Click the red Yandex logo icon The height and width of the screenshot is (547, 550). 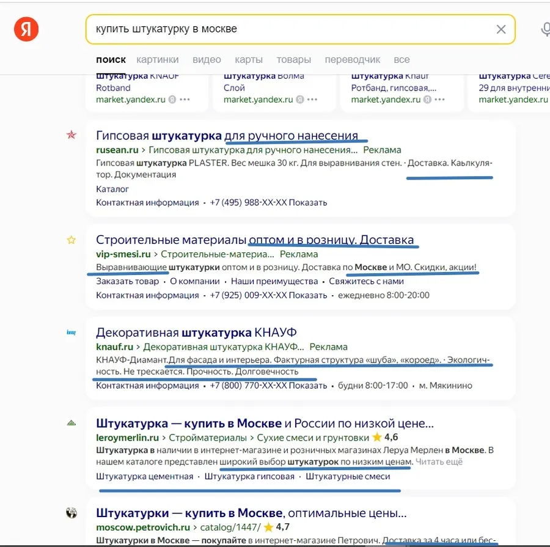click(25, 29)
